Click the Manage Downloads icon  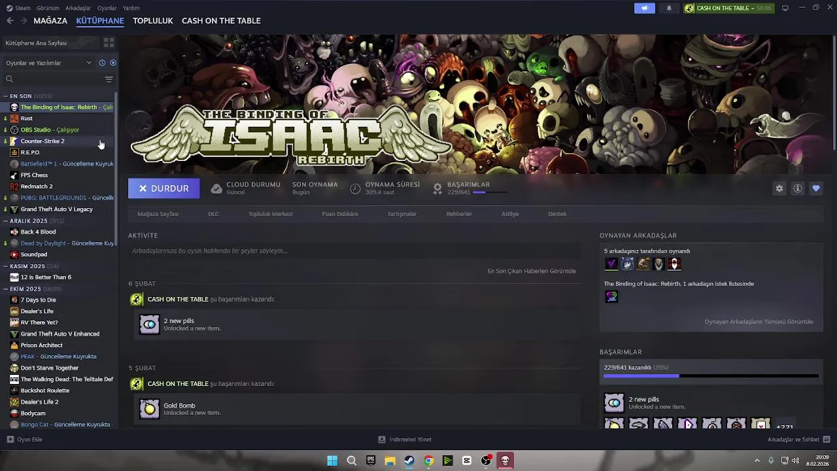coord(382,440)
